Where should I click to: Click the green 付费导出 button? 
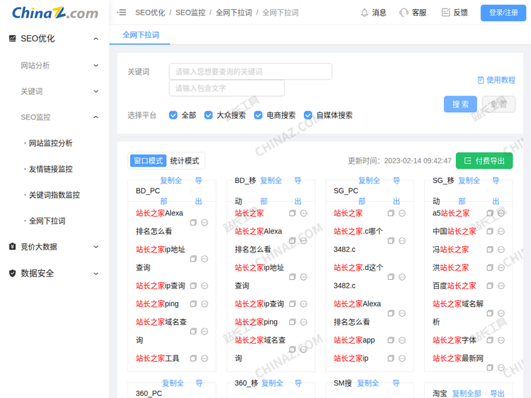[484, 161]
